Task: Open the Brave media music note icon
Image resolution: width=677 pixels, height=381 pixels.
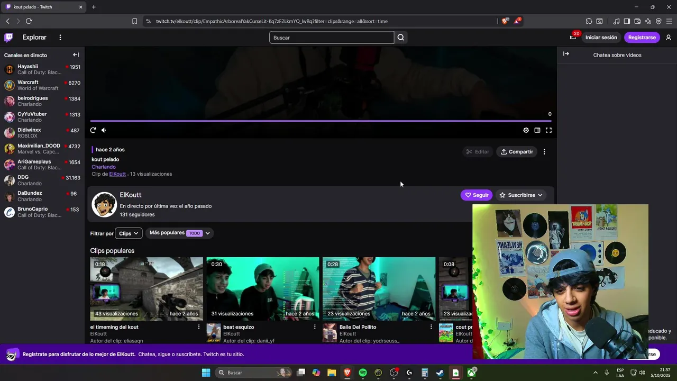Action: (616, 21)
